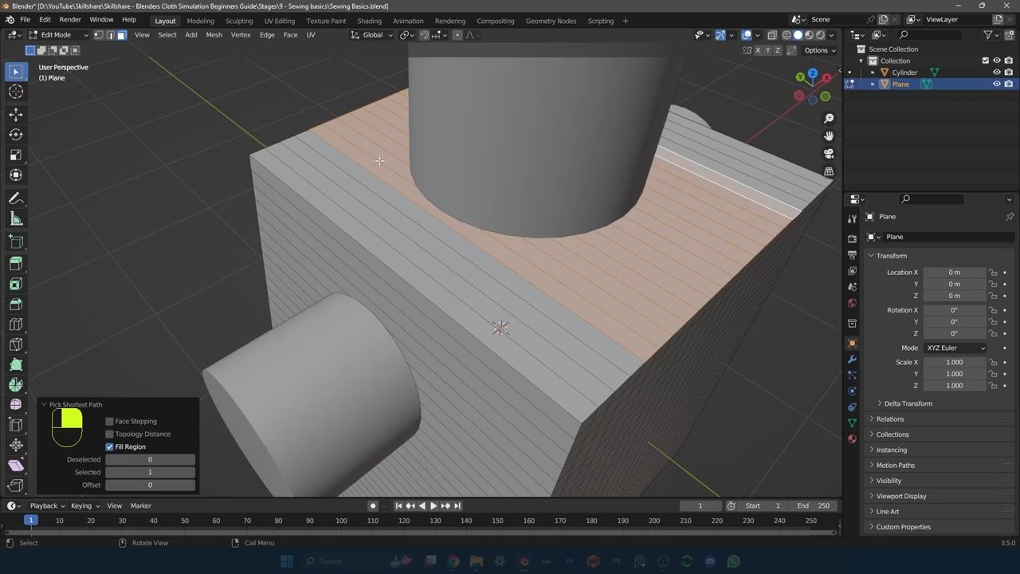
Task: Change Rotation Mode from XYZ Euler
Action: coord(954,348)
